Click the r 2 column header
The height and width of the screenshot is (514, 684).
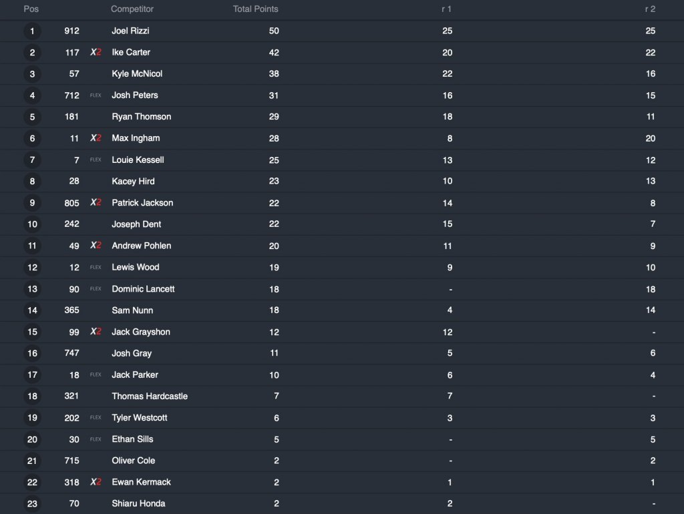[x=649, y=9]
